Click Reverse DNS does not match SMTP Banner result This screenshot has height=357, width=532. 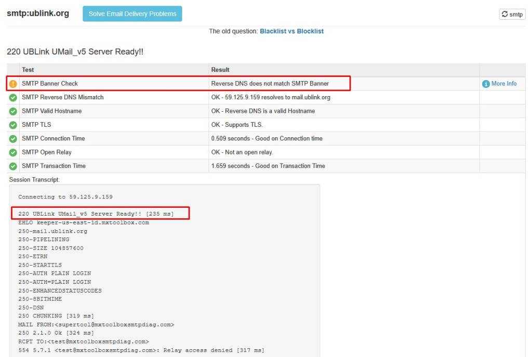point(270,84)
